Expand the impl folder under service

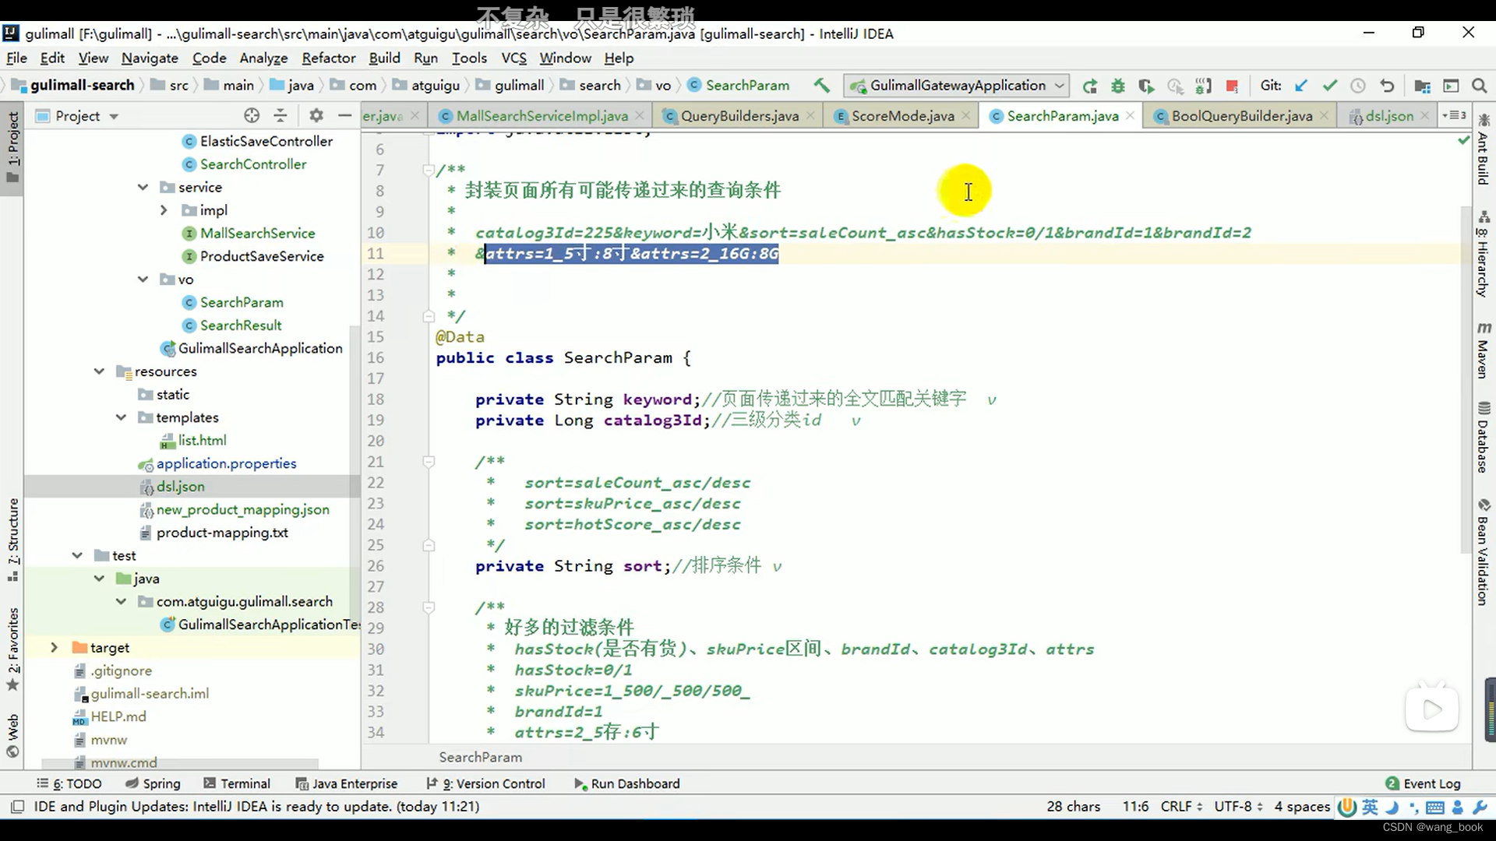[164, 209]
